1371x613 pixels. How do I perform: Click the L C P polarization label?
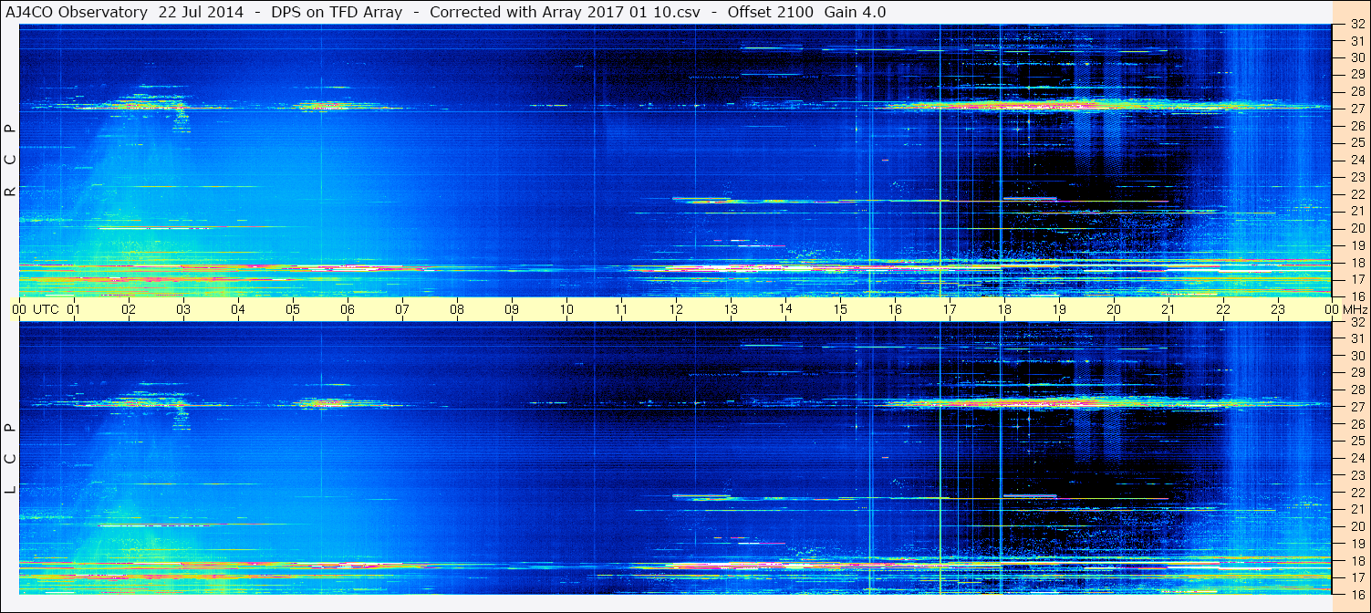click(x=10, y=459)
